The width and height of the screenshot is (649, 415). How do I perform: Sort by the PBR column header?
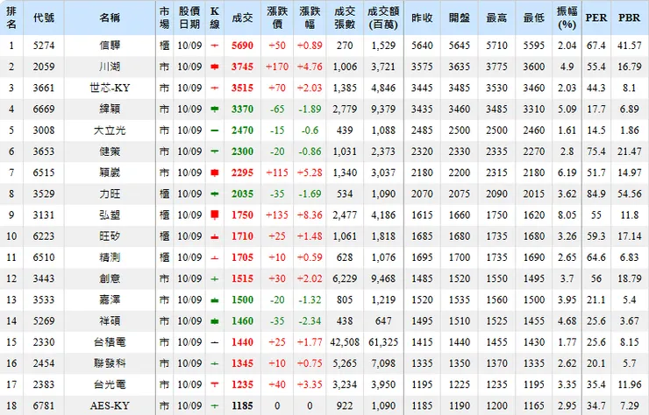coord(630,18)
